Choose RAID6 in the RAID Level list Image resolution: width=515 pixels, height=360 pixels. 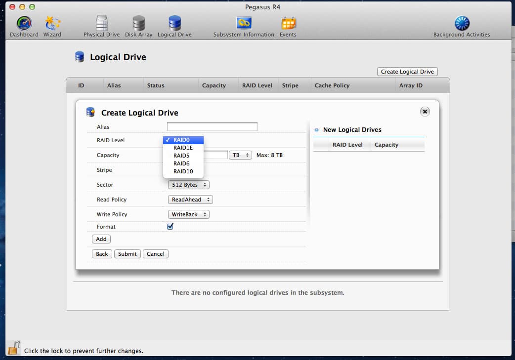coord(183,163)
